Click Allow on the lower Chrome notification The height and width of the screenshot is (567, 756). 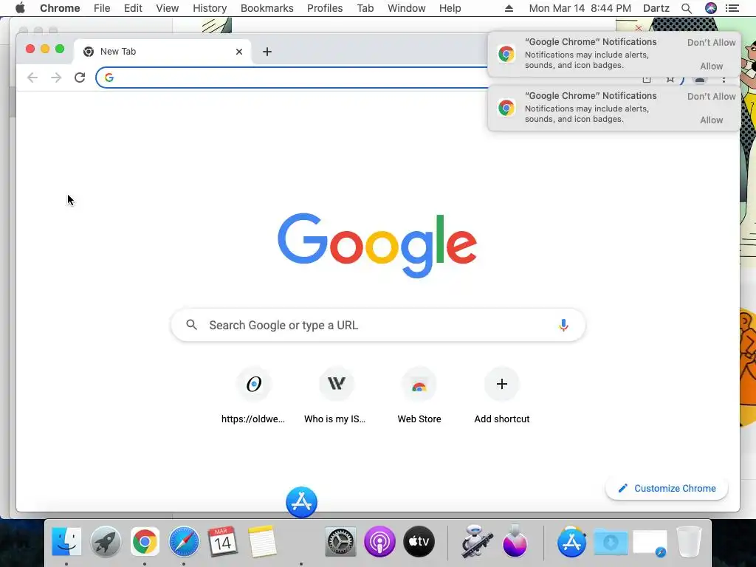point(711,120)
